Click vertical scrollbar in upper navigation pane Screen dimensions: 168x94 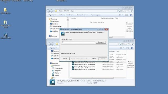pyautogui.click(x=67, y=20)
